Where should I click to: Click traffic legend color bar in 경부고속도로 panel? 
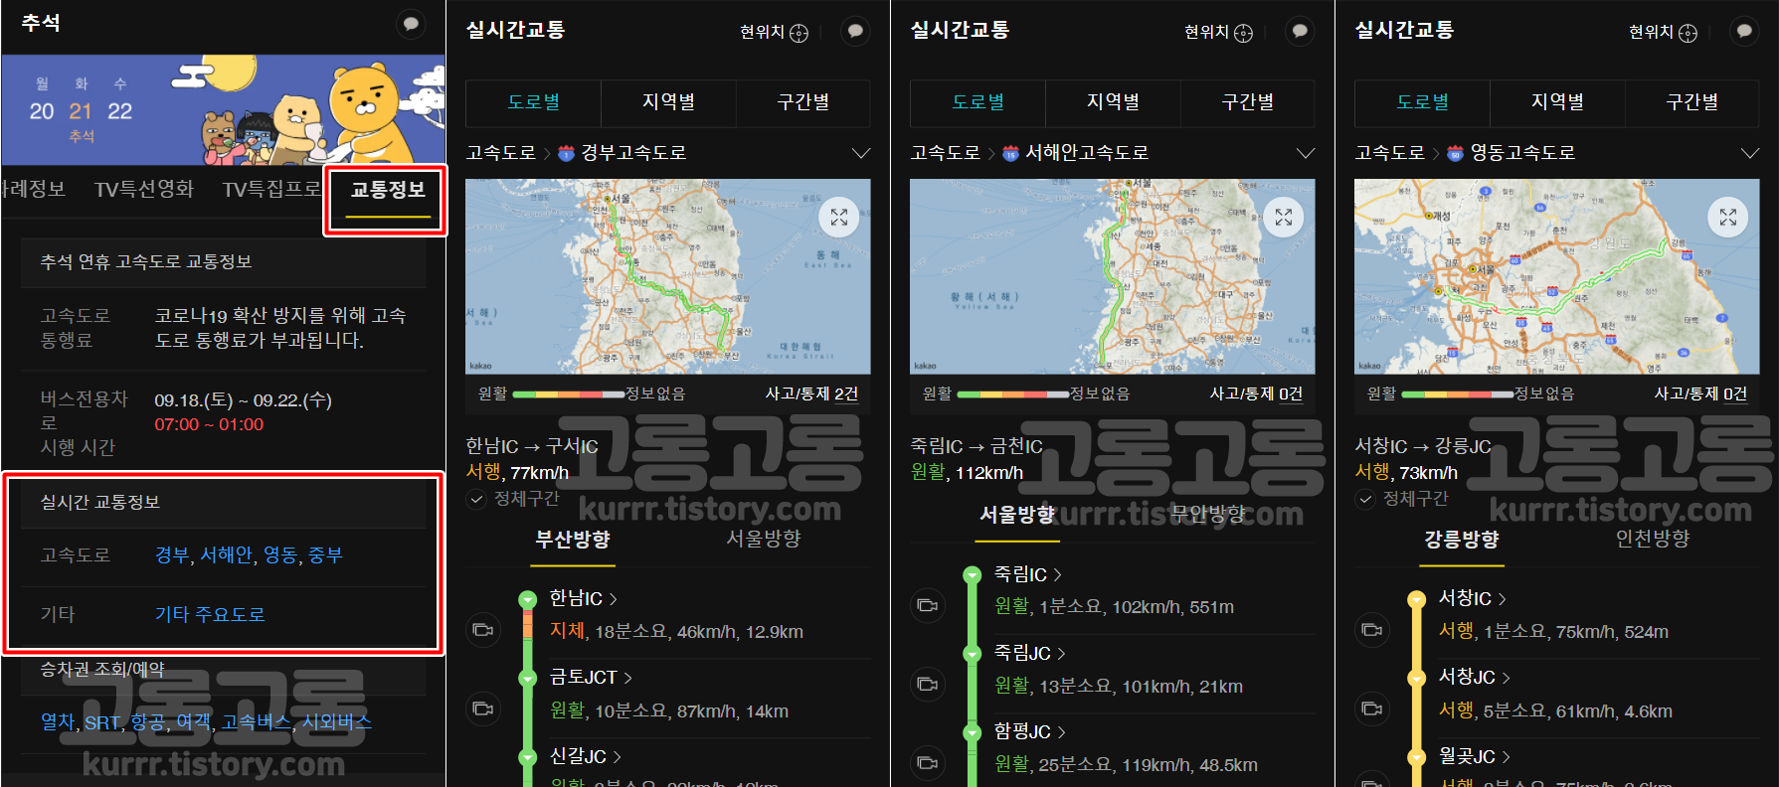[x=568, y=394]
